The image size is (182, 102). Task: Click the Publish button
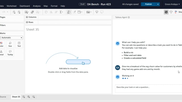point(148,4)
